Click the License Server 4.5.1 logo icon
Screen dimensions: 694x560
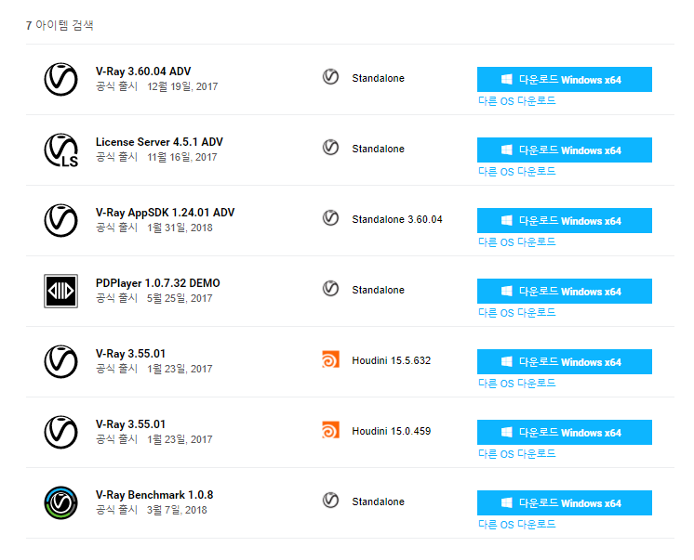coord(60,150)
